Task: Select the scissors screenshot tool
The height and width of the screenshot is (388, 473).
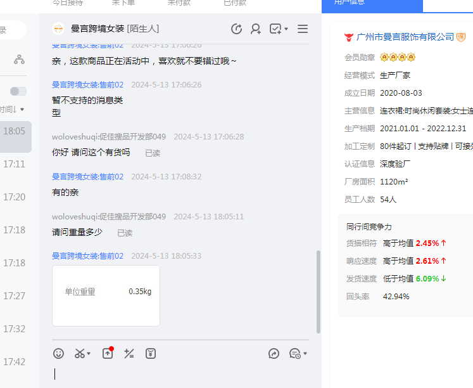Action: pos(80,354)
